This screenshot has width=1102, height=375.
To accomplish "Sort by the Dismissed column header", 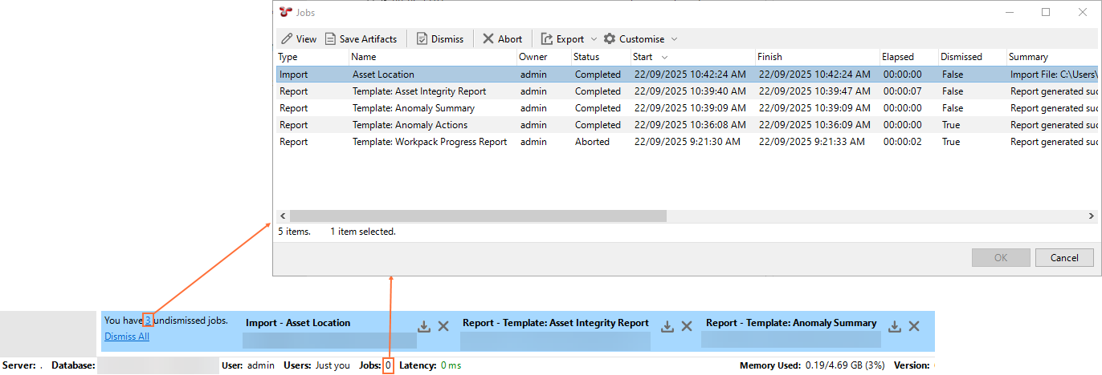I will (972, 57).
